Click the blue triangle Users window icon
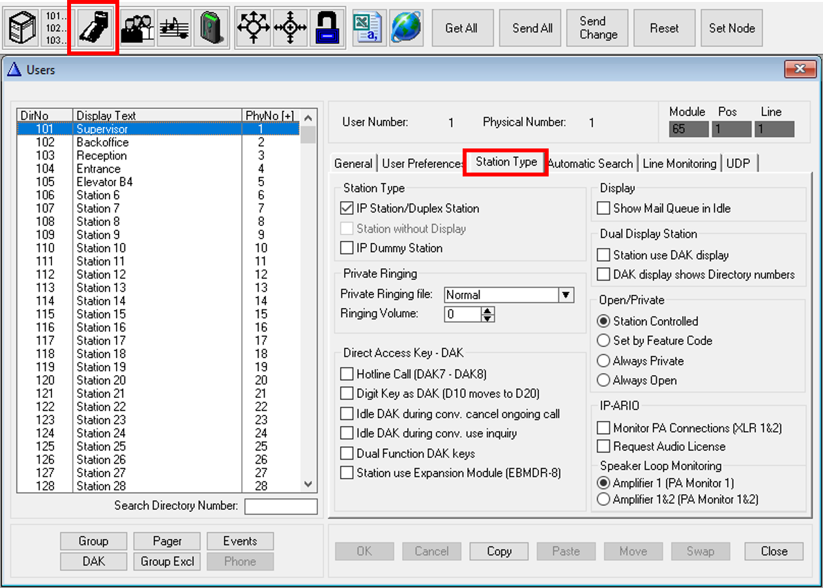823x588 pixels. coord(15,69)
